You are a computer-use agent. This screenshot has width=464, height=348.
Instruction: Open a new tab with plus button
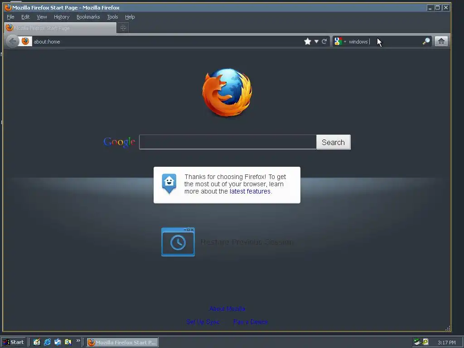point(123,28)
